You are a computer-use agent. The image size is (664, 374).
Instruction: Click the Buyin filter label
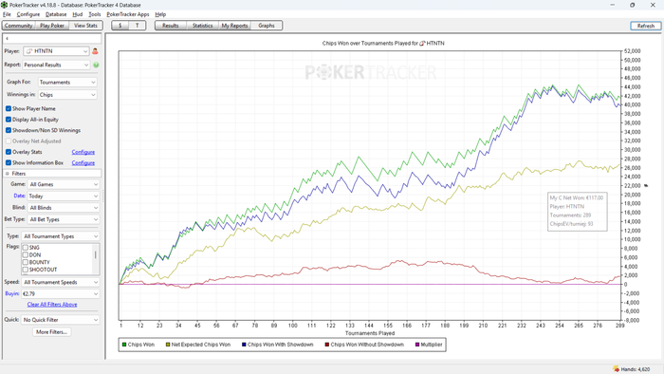(x=11, y=293)
